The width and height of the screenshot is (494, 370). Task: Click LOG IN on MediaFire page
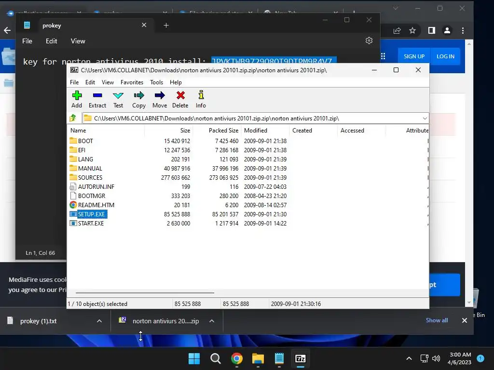pyautogui.click(x=445, y=56)
